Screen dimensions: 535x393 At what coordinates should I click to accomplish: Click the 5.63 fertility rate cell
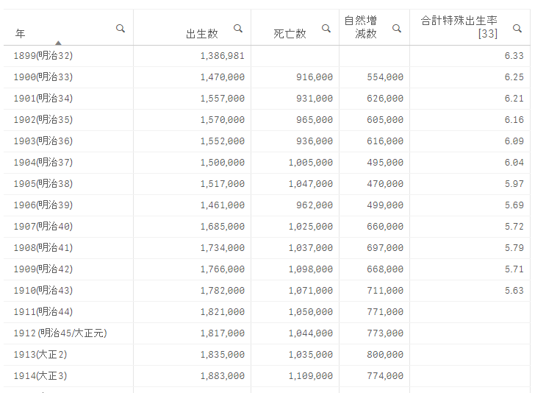pos(514,291)
